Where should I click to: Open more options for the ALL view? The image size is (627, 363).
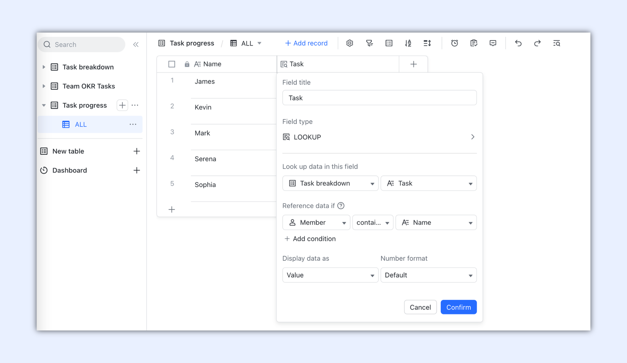(133, 124)
